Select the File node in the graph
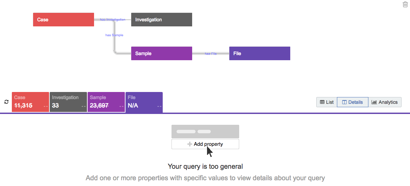This screenshot has width=410, height=186. 260,53
